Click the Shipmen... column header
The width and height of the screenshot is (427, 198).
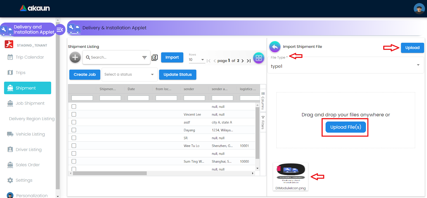click(108, 89)
